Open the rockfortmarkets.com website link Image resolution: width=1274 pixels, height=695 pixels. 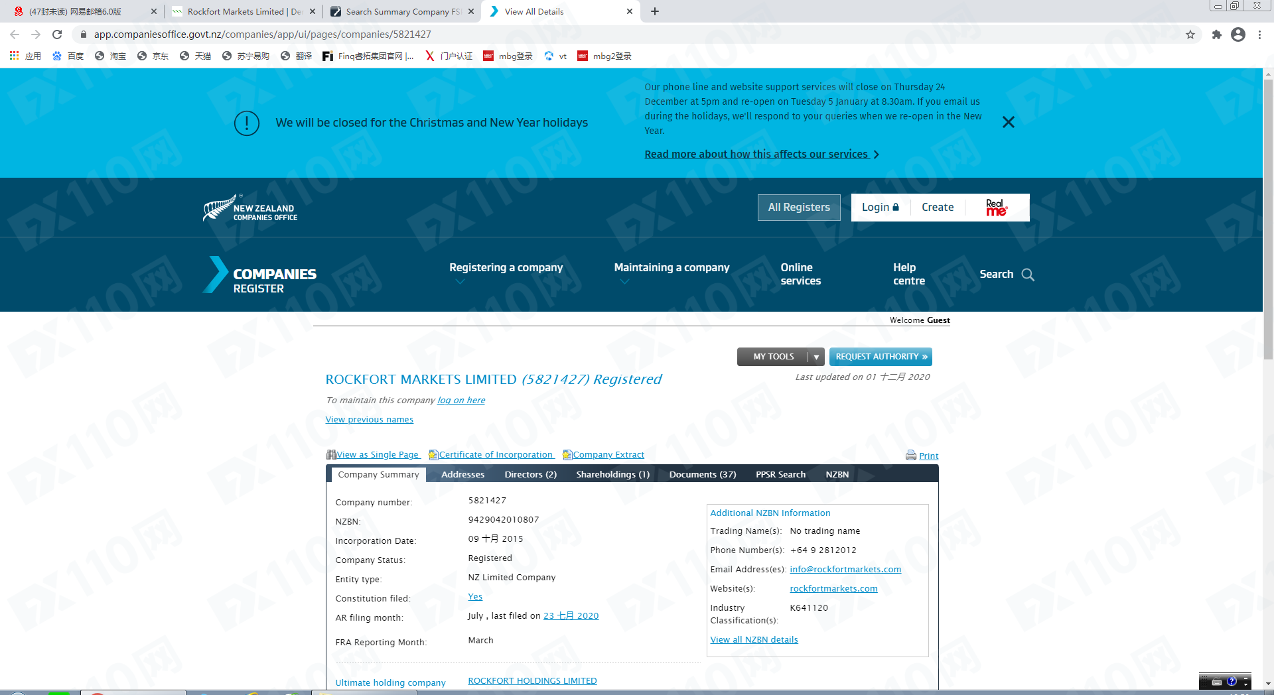833,589
